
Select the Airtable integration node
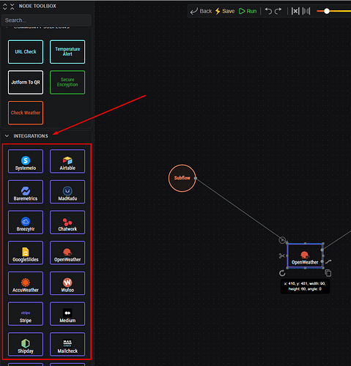pyautogui.click(x=67, y=161)
